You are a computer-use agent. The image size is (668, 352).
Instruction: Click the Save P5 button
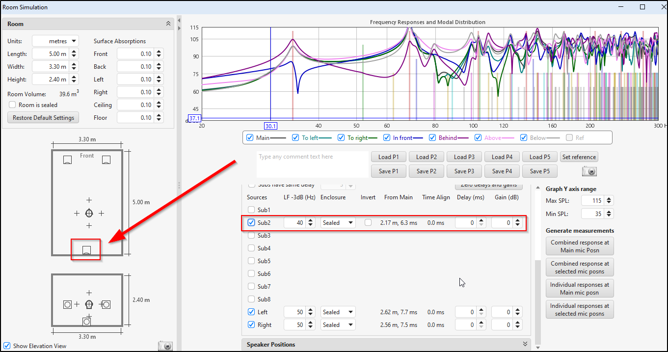[539, 171]
